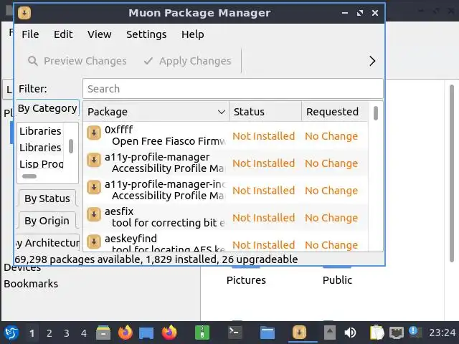
Task: Click the Search filter input field
Action: (232, 89)
